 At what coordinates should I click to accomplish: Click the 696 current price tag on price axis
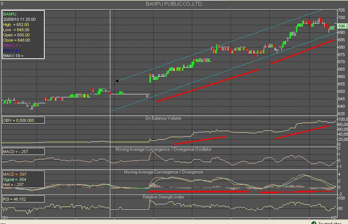[343, 26]
